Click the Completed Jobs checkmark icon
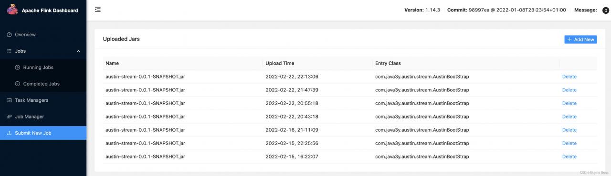This screenshot has width=611, height=176. (x=18, y=84)
